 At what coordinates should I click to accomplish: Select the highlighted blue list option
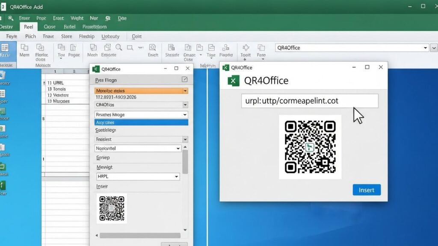[141, 123]
